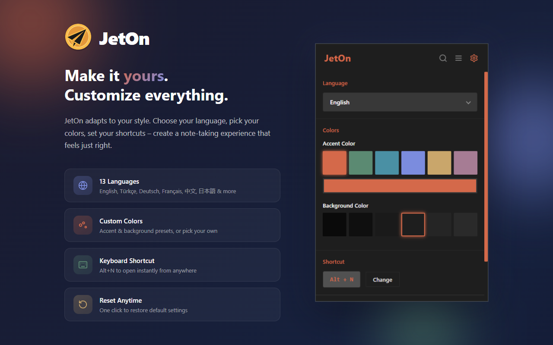Select the darkest background color swatch
This screenshot has width=553, height=345.
(x=334, y=224)
